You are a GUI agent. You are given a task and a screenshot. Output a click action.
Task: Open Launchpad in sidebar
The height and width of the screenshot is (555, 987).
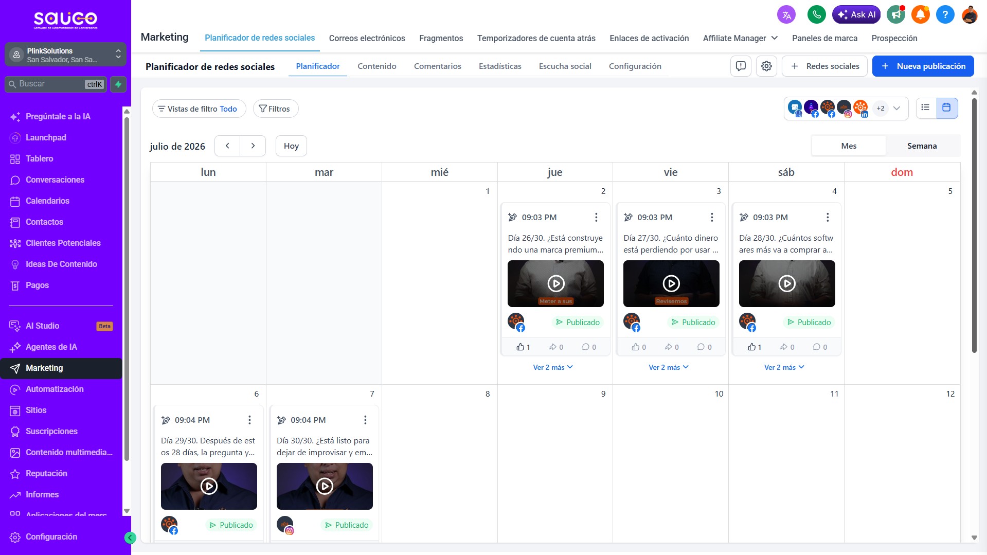pyautogui.click(x=46, y=138)
